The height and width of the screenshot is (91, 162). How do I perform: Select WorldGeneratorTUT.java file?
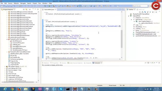coord(20,50)
